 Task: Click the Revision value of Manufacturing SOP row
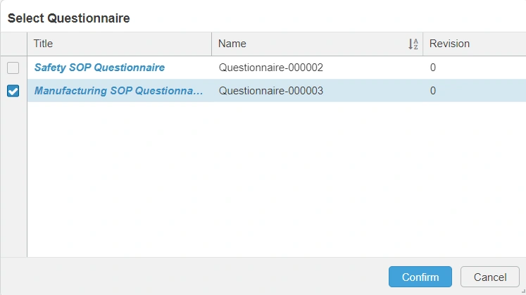pos(433,91)
